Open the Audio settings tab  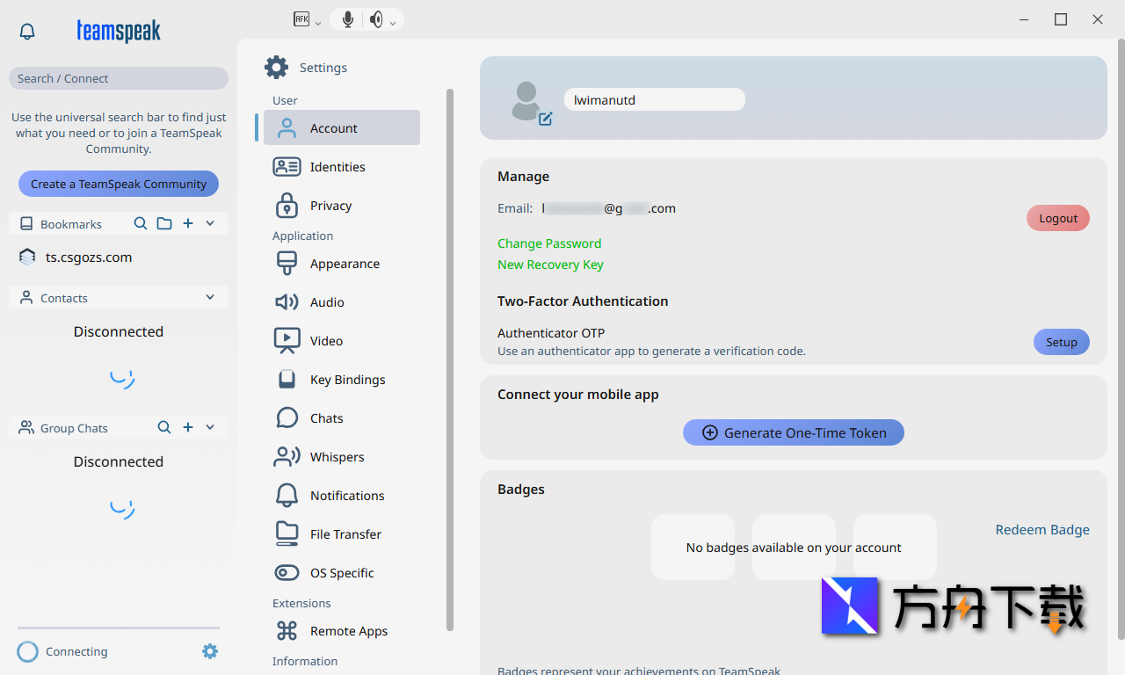click(327, 302)
